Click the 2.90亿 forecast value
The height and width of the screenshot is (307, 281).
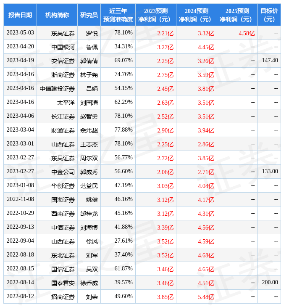(x=165, y=131)
